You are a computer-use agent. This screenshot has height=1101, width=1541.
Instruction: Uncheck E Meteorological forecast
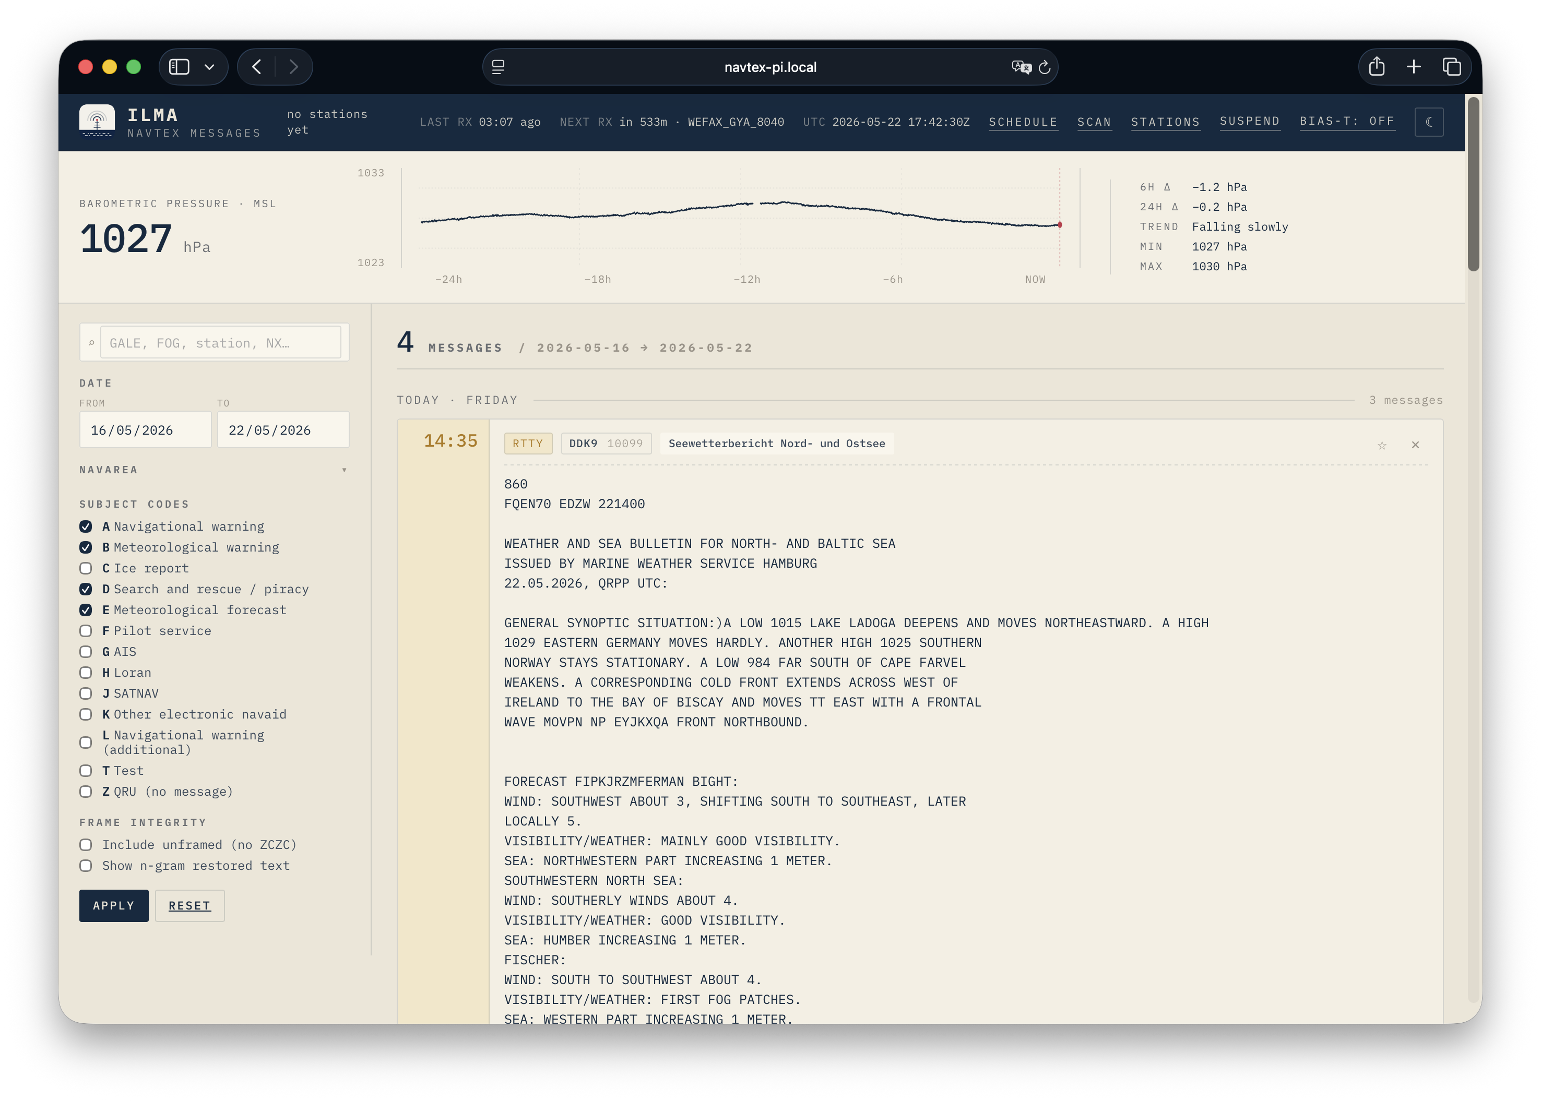pos(86,610)
